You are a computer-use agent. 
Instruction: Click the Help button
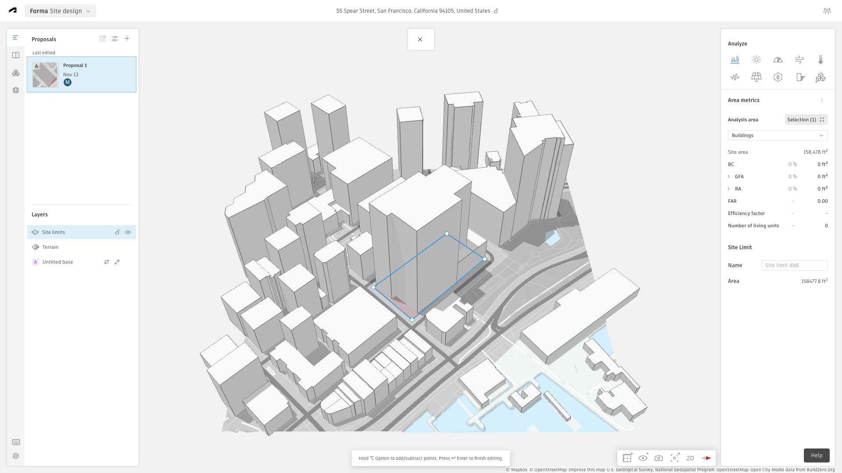point(816,455)
